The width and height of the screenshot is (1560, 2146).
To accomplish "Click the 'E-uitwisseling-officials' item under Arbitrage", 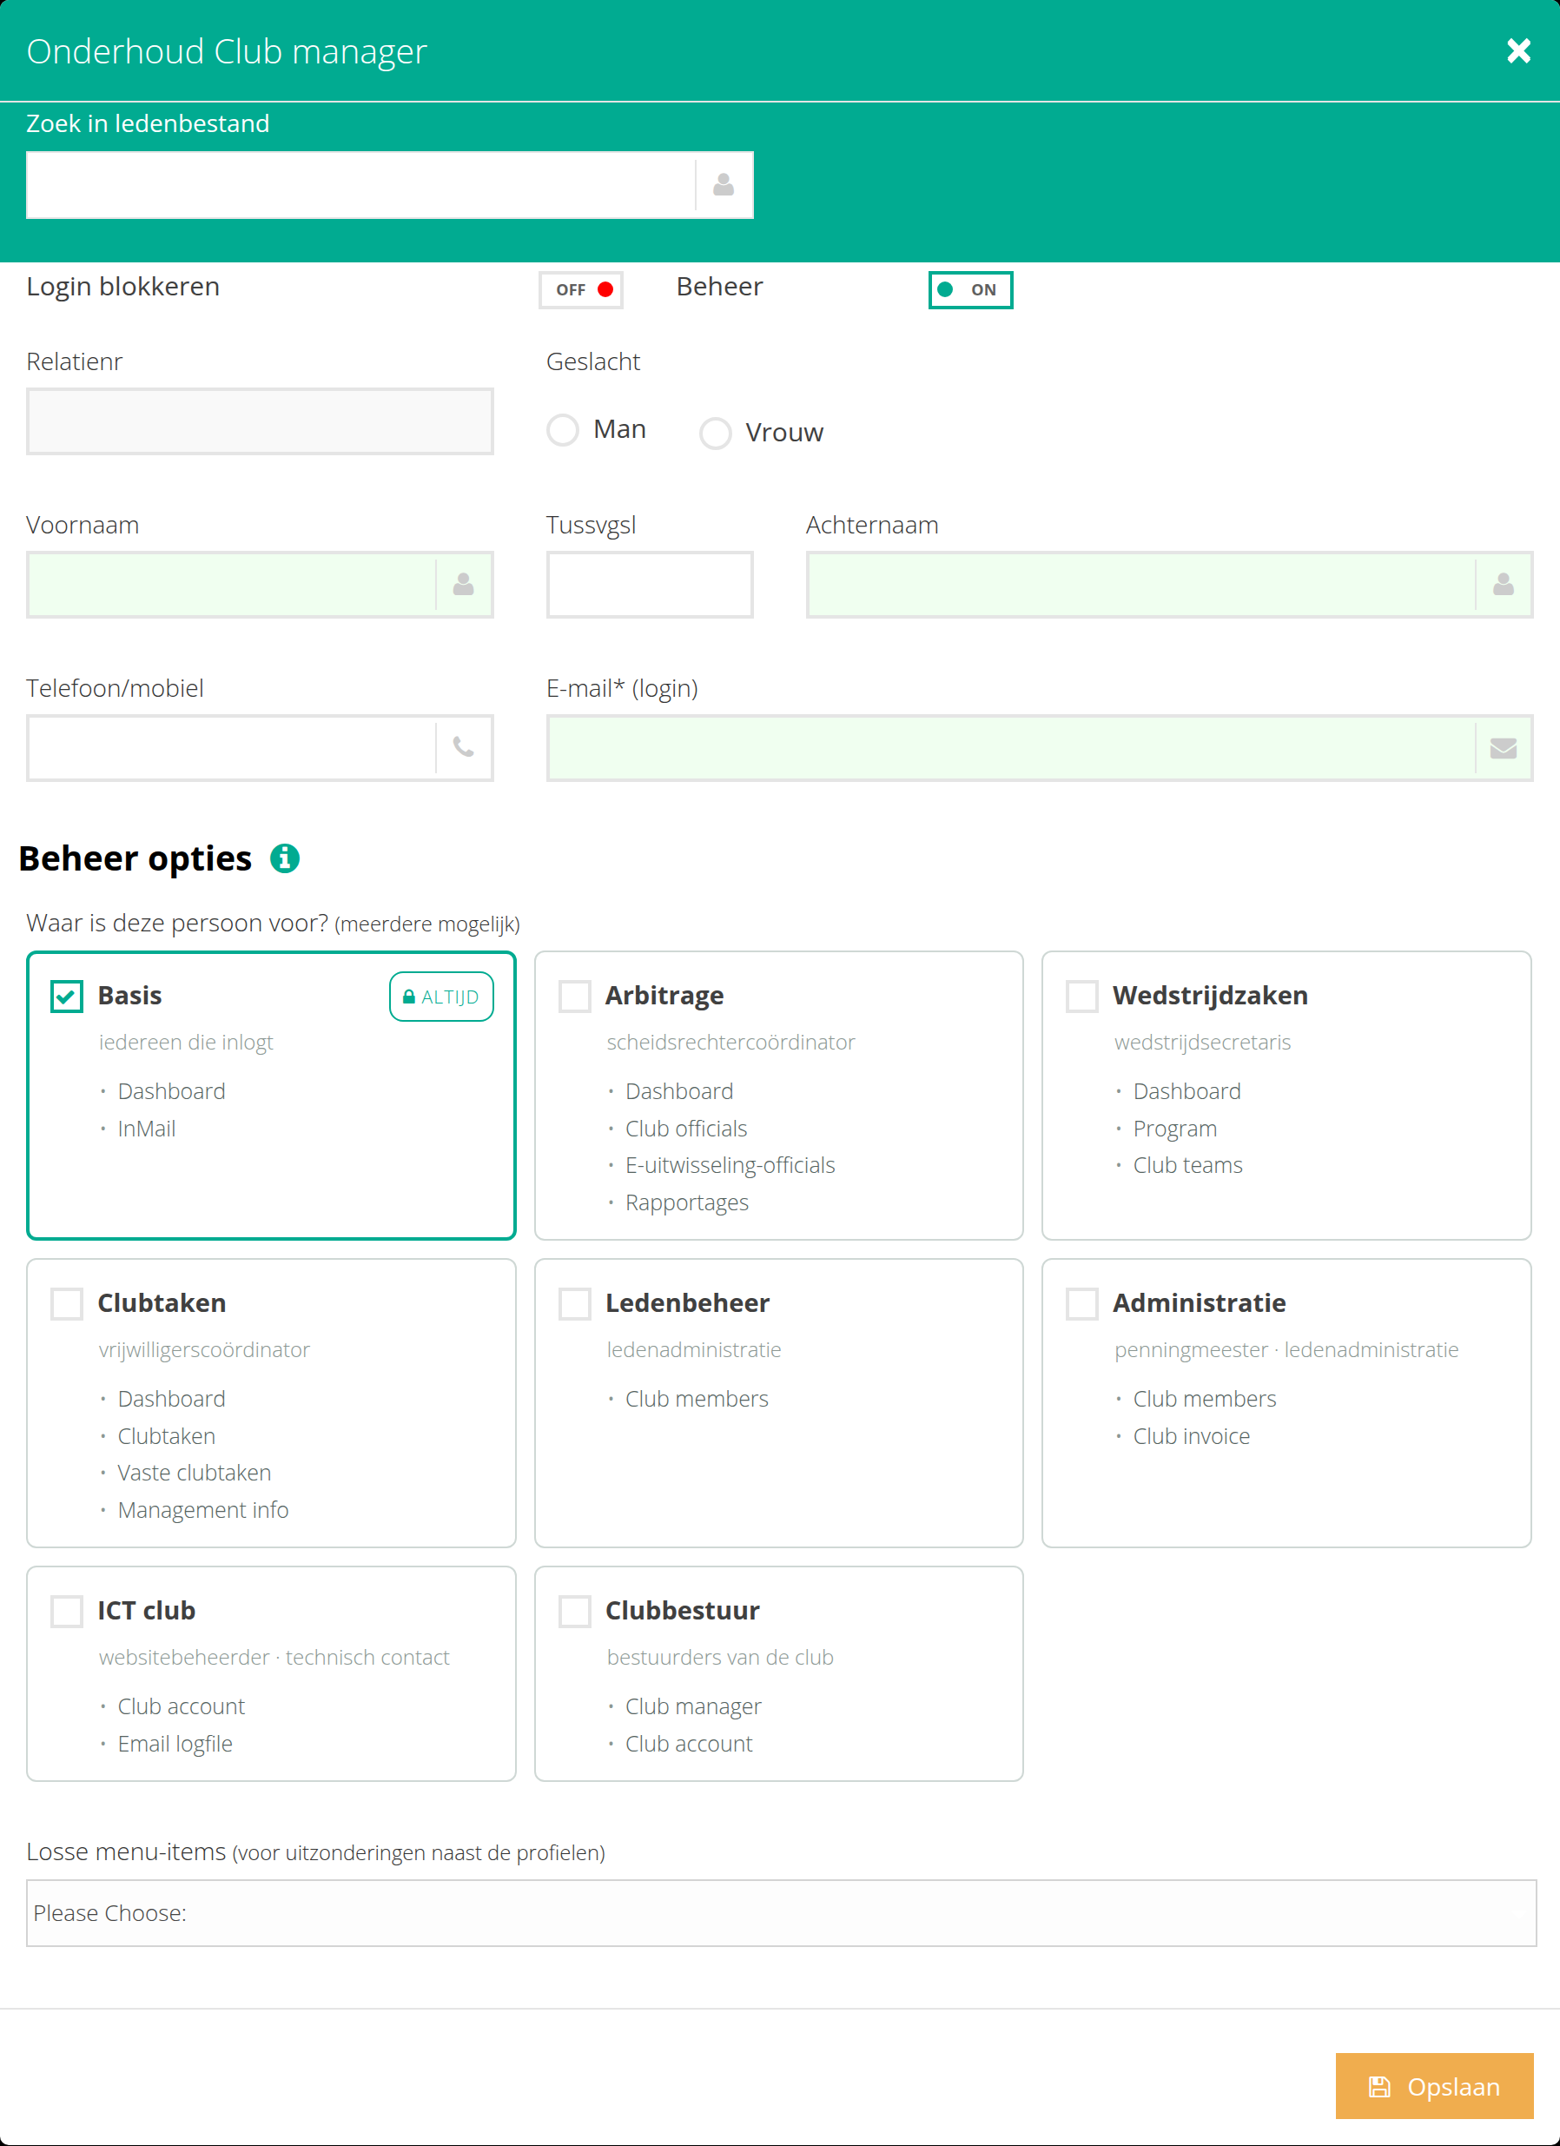I will 730,1166.
